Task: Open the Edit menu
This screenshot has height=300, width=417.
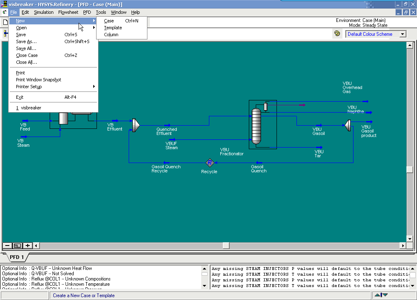Action: tap(25, 12)
